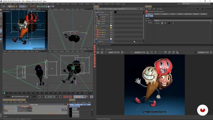Jump to the animation's last frame
This screenshot has height=120, width=213.
[60, 97]
